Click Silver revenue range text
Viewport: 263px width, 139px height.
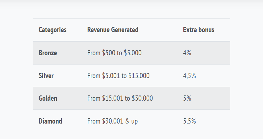pyautogui.click(x=118, y=76)
